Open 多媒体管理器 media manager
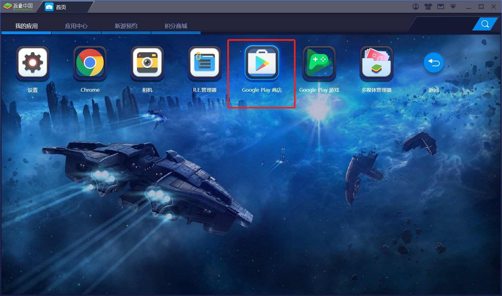 point(376,63)
